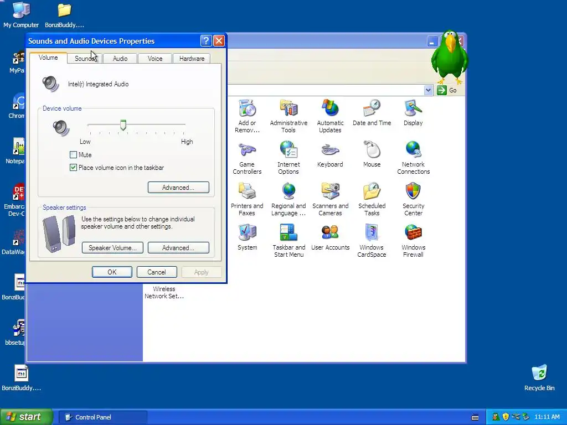Switch to the Audio tab

point(120,59)
